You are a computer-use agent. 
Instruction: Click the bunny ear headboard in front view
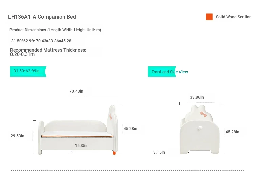(112, 128)
